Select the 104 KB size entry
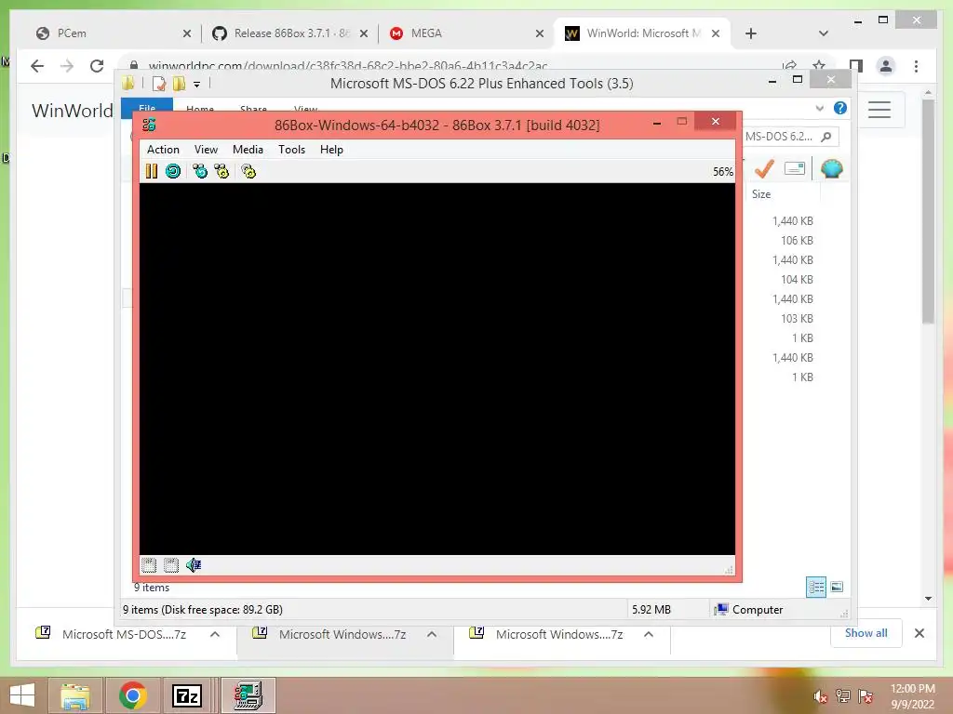Screen dimensions: 953x714 point(797,279)
